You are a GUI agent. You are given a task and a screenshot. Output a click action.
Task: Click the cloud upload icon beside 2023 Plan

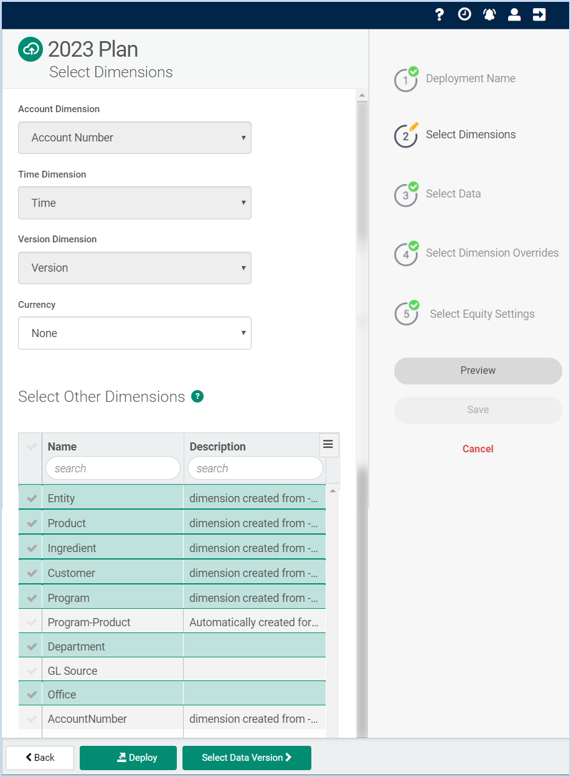(x=31, y=49)
